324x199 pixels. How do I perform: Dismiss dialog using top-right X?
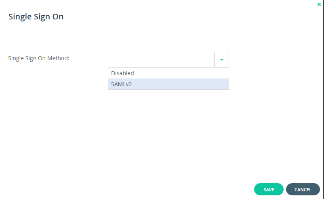pos(319,4)
